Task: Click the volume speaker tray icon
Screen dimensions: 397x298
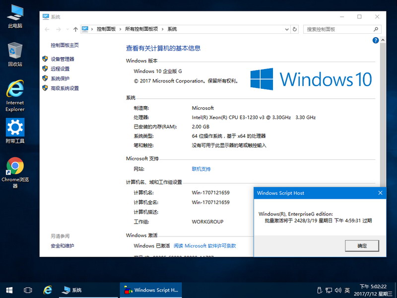Action: coord(338,290)
